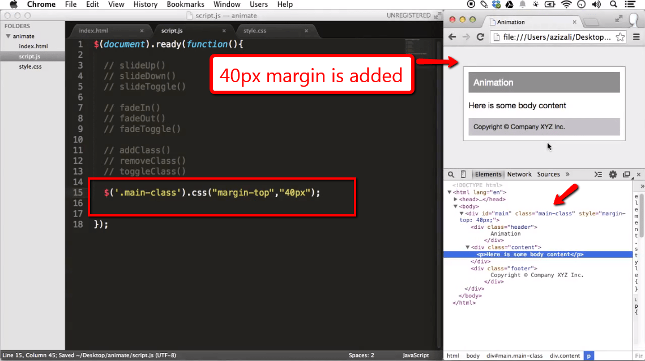Click the overflow chevron next to Sources
Image resolution: width=645 pixels, height=361 pixels.
567,174
